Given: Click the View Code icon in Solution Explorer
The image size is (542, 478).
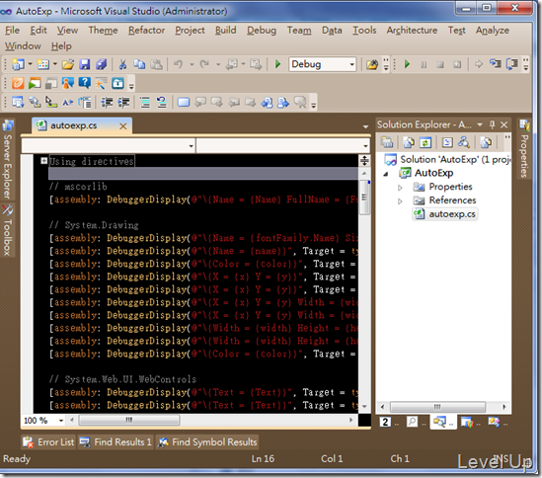Looking at the screenshot, I should pyautogui.click(x=447, y=142).
